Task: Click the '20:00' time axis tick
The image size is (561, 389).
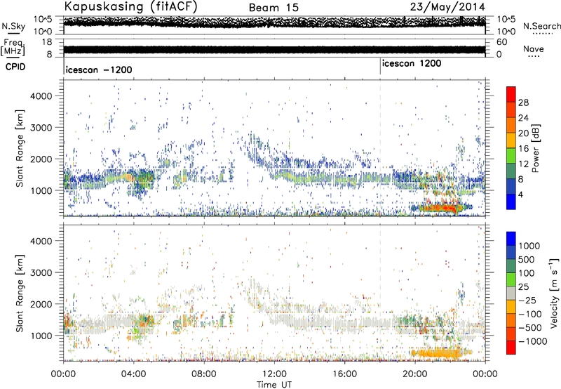Action: (414, 374)
